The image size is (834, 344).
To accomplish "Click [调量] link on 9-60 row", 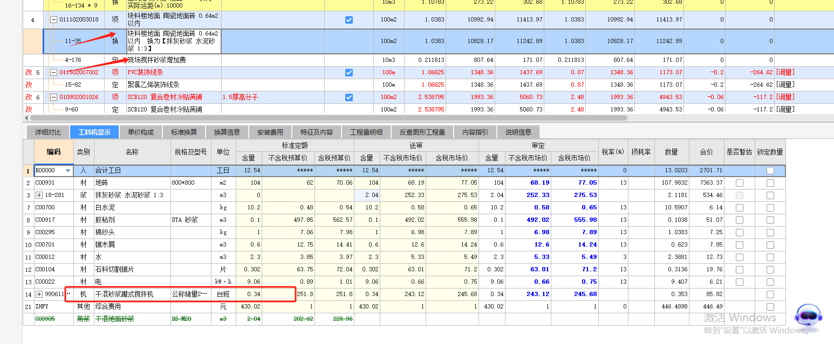I will point(785,109).
